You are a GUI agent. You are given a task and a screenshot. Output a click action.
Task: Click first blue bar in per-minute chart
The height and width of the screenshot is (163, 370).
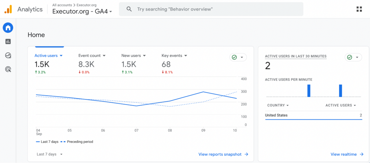click(309, 91)
